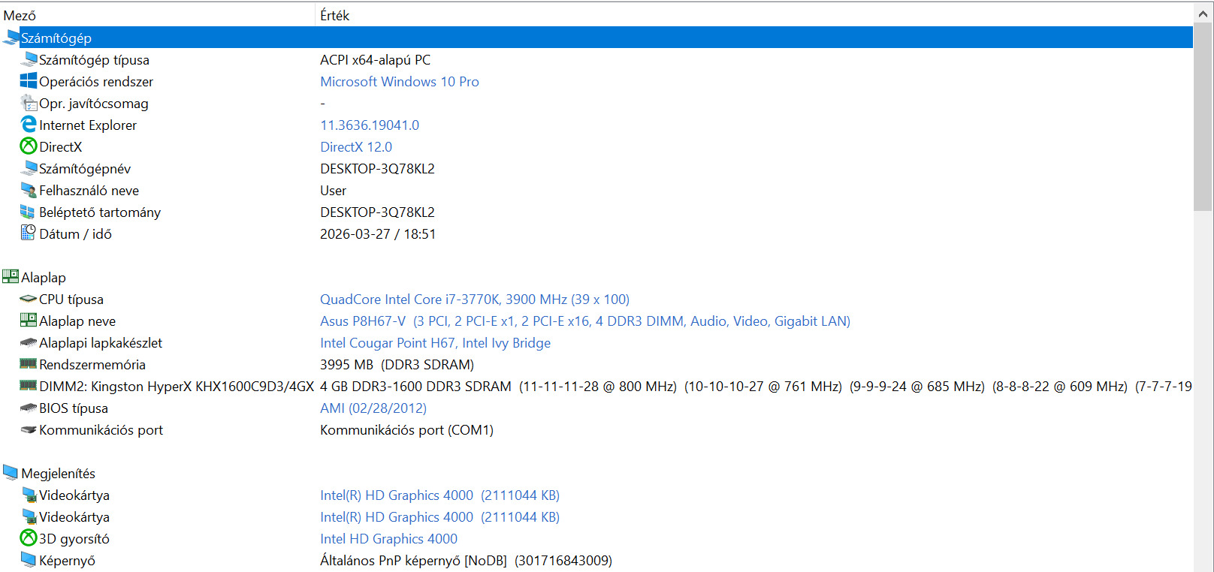Select the 2026-03-27 / 18:51 value
This screenshot has width=1214, height=572.
pos(378,233)
